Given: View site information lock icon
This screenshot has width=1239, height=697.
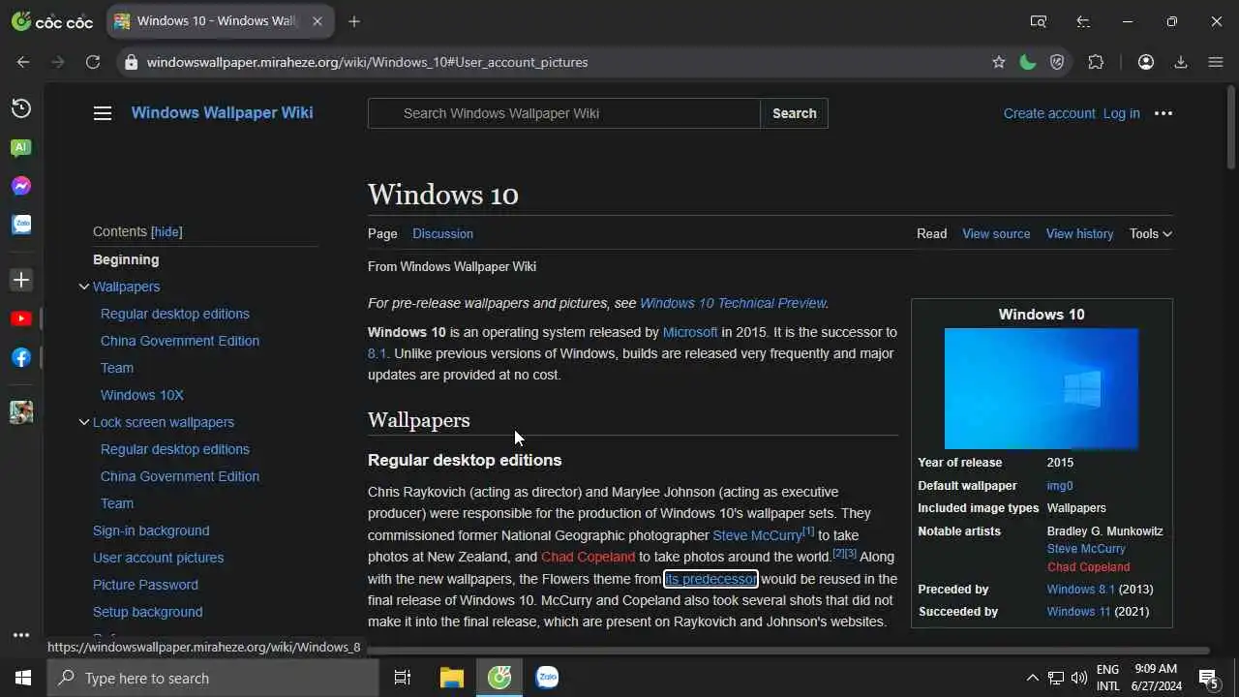Looking at the screenshot, I should pos(132,62).
